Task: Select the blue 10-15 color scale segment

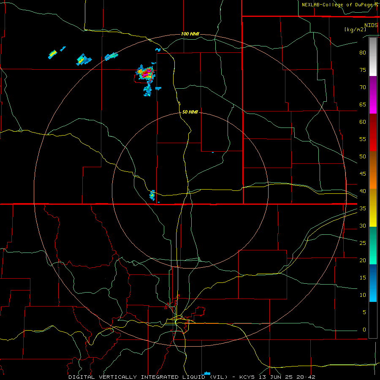Action: tap(373, 283)
